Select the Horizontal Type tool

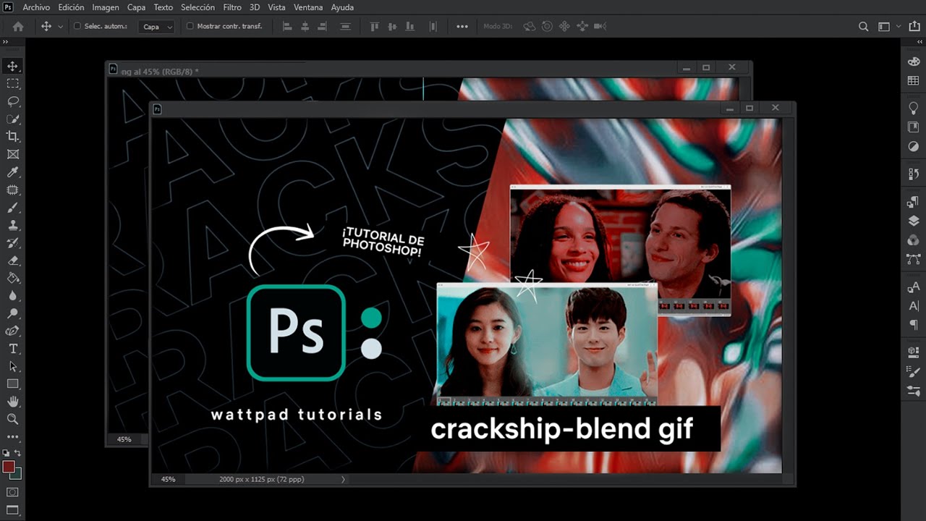(x=13, y=349)
